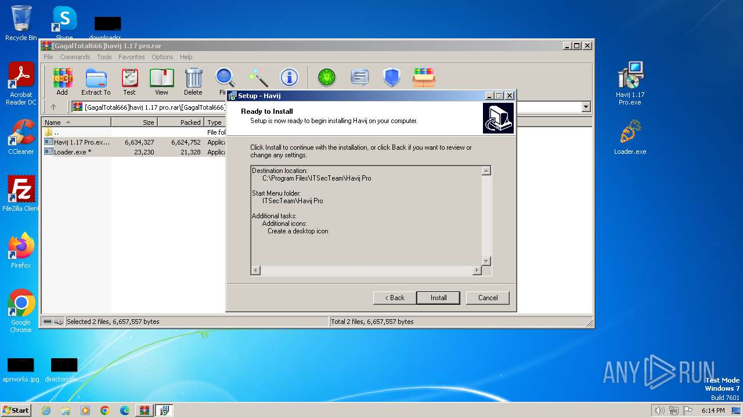Sort by Packed column header
This screenshot has width=743, height=418.
pos(181,122)
